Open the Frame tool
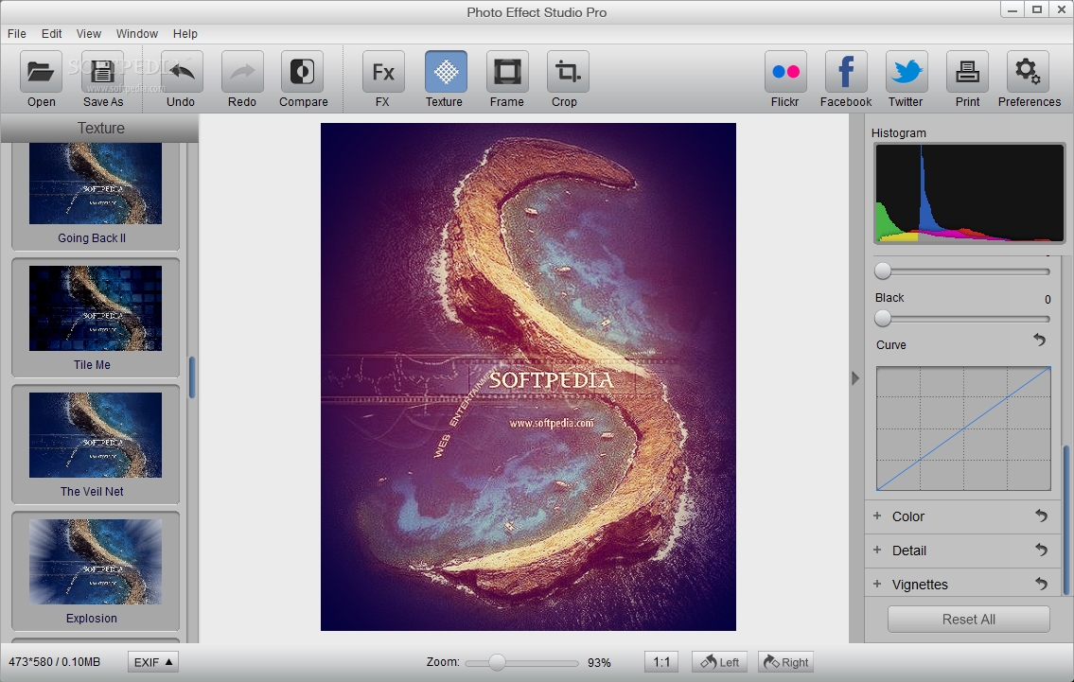The width and height of the screenshot is (1074, 682). pyautogui.click(x=507, y=73)
